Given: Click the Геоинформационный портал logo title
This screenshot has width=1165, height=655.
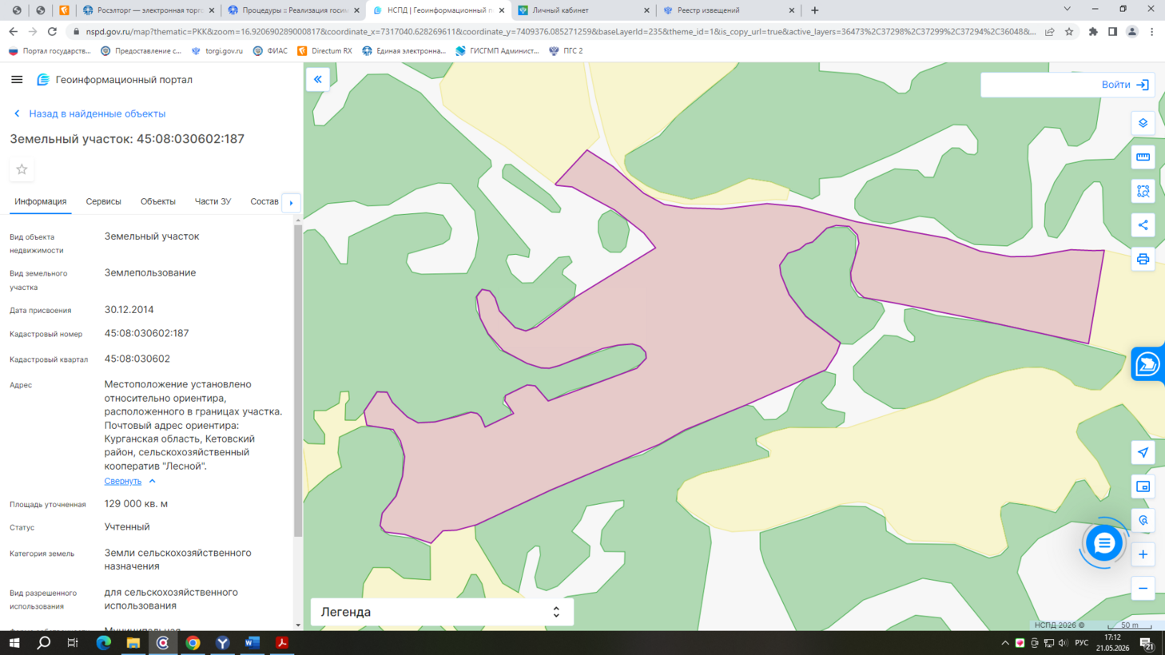Looking at the screenshot, I should pos(124,80).
